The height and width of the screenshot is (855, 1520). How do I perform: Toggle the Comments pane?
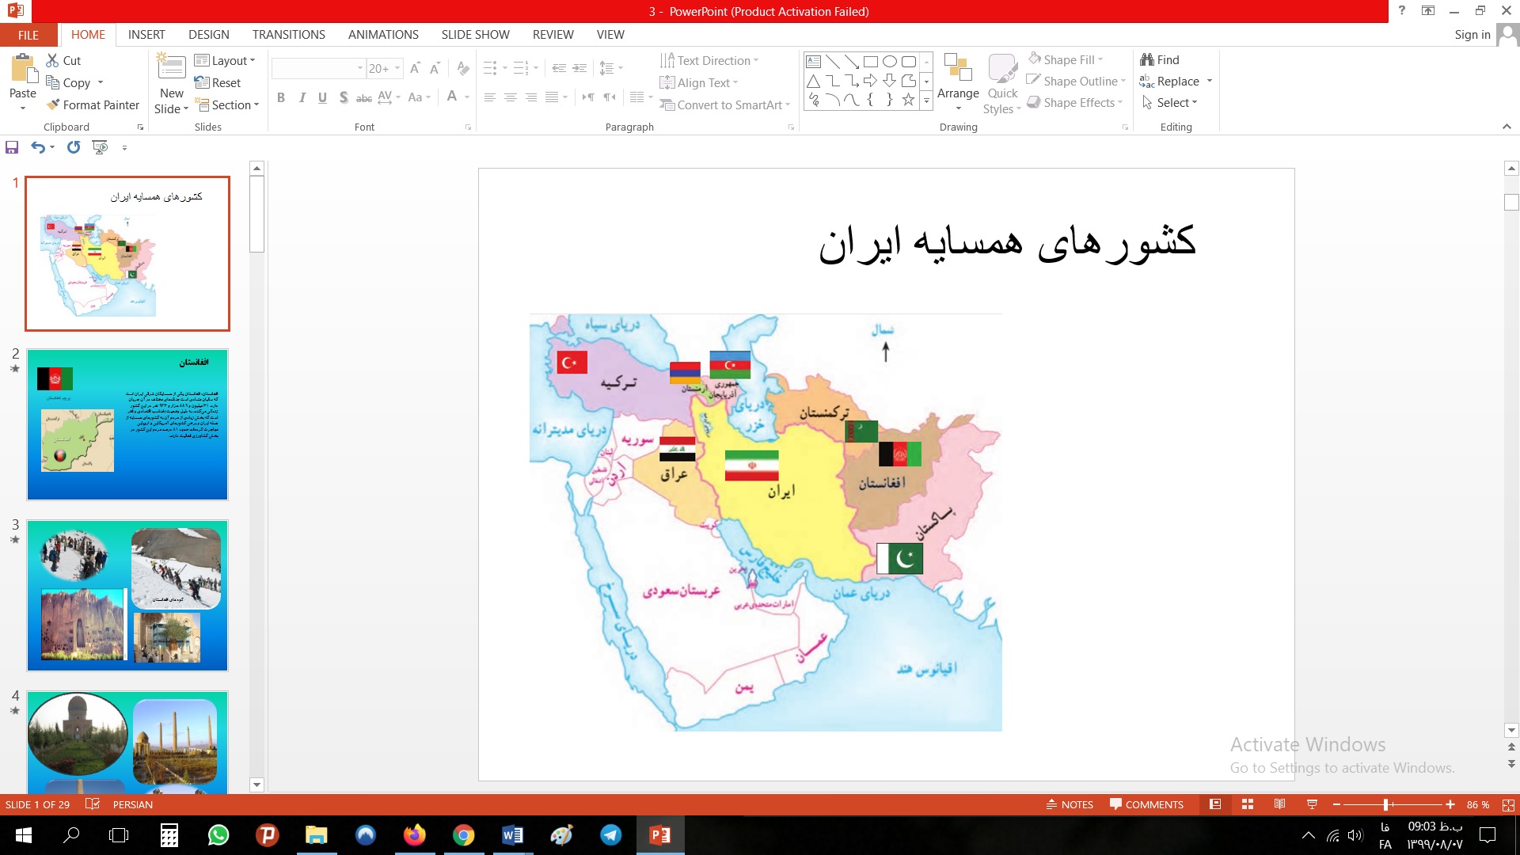coord(1146,804)
